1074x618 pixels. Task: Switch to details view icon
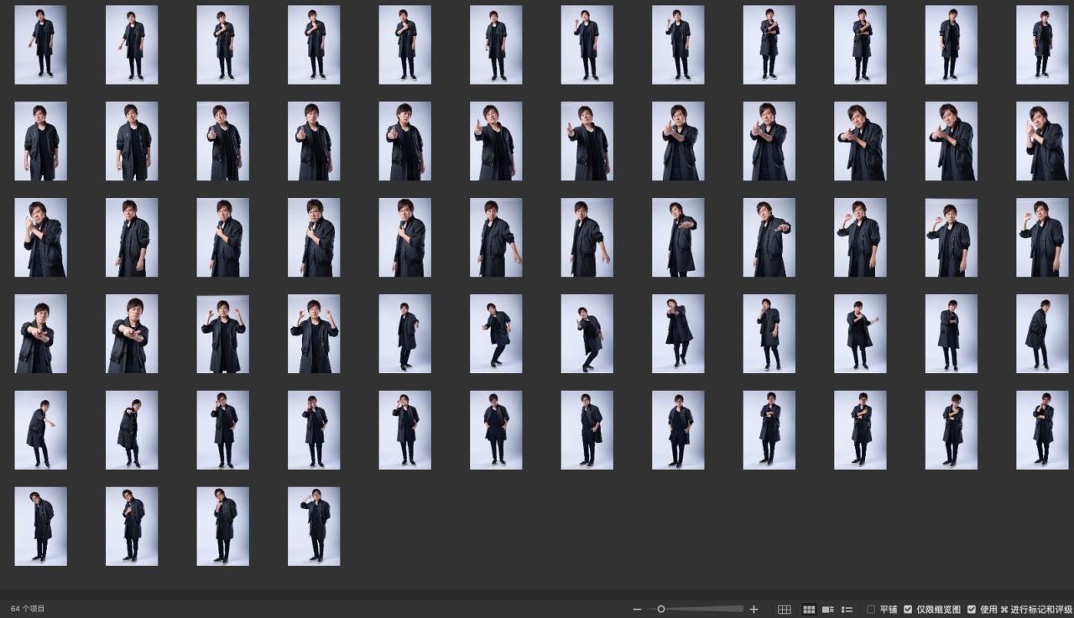828,609
